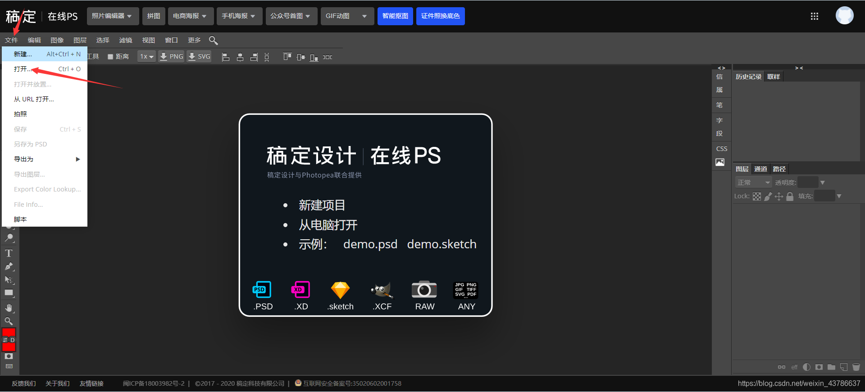Open the image panel icon under CSS

pyautogui.click(x=720, y=162)
